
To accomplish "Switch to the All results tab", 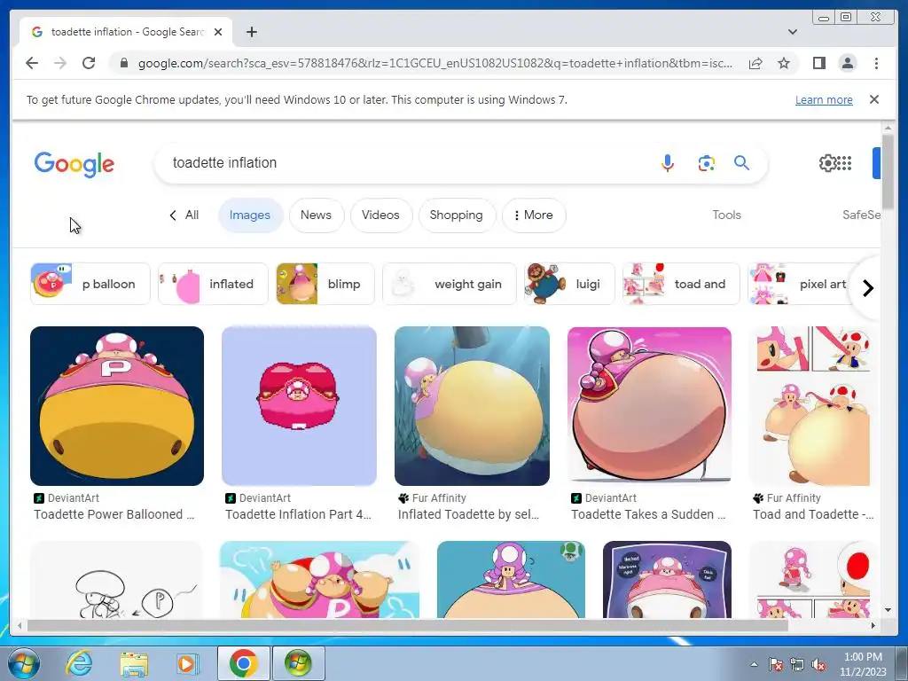I will [x=184, y=215].
